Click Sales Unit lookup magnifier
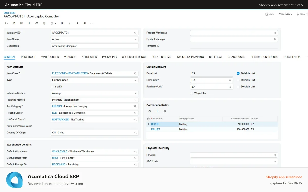Screen dimensions: 308x192 click(230, 80)
